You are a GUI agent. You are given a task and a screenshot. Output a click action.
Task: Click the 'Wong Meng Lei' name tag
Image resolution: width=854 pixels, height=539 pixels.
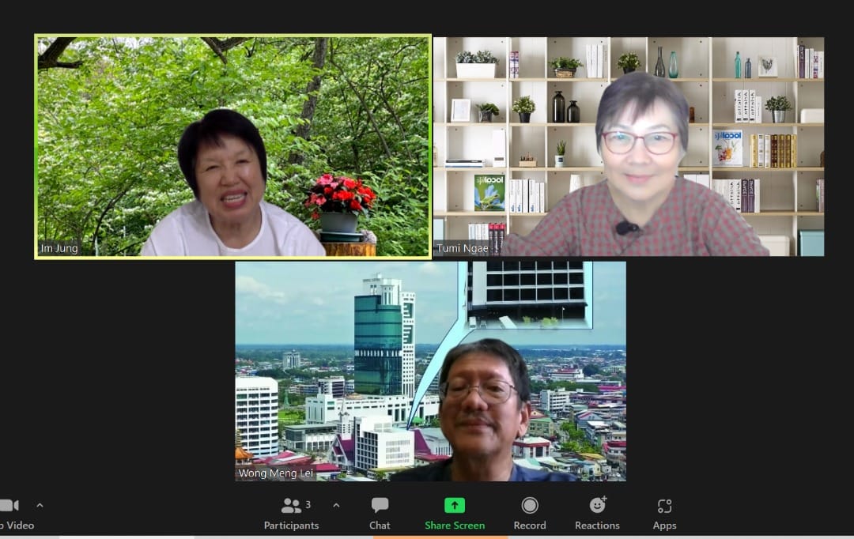(275, 473)
